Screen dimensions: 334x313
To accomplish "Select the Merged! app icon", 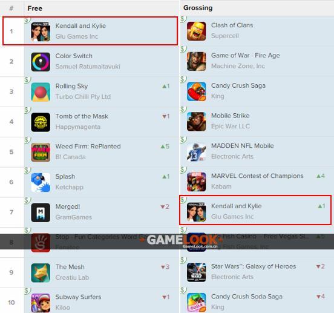I will point(41,213).
